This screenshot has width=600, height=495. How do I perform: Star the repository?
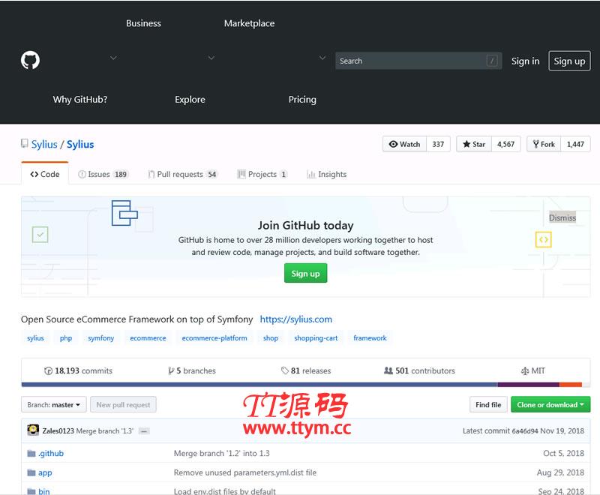[474, 144]
